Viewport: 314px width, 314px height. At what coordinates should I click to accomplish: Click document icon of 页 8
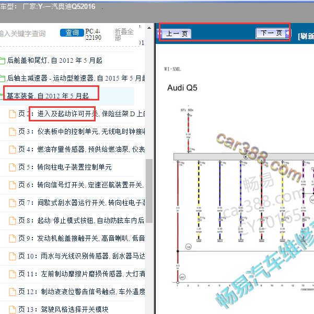click(13, 221)
